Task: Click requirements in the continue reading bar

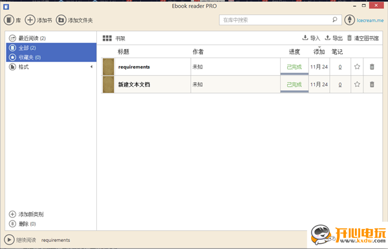Action: click(x=56, y=240)
